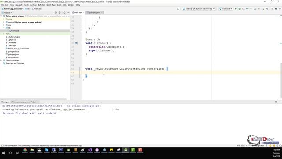Viewport: 282px width, 159px height.
Task: Expand External Libraries node
Action: (x=1, y=61)
